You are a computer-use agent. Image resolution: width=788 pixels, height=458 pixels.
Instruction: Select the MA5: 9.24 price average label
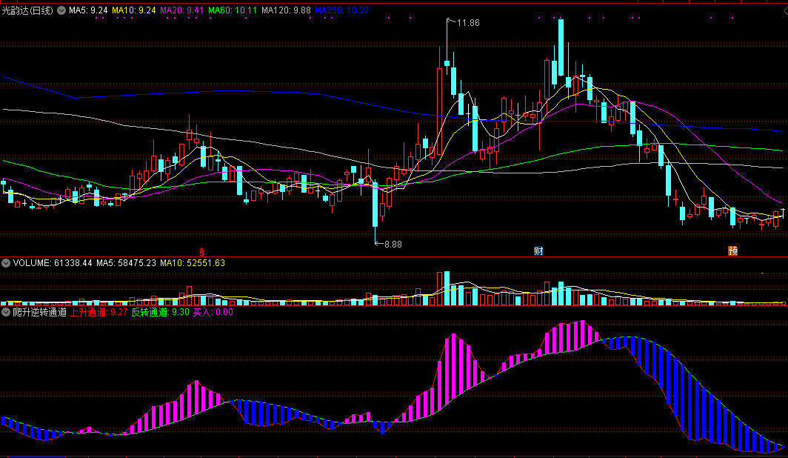88,10
